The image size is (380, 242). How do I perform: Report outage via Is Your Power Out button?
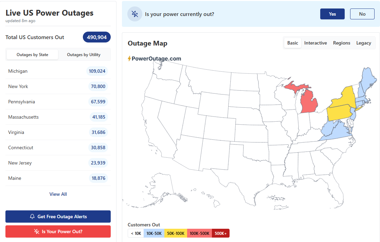[58, 231]
